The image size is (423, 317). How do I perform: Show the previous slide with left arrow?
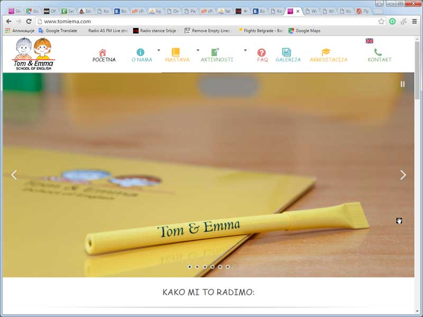point(14,175)
